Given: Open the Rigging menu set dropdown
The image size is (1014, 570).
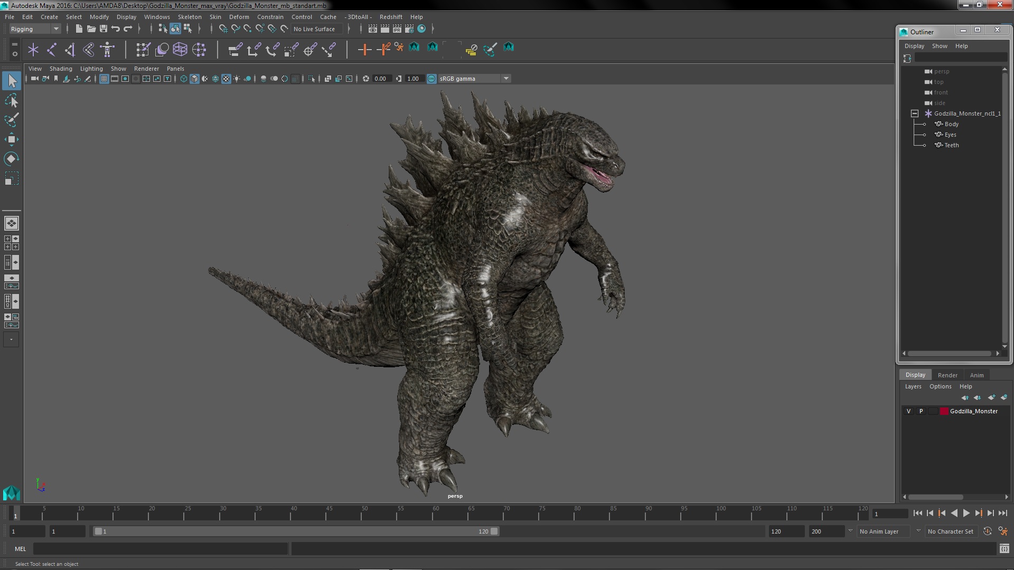Looking at the screenshot, I should (x=35, y=29).
